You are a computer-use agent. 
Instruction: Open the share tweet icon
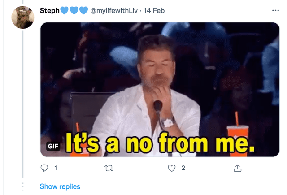[x=237, y=168]
